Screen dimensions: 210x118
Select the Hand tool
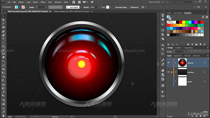3,115
